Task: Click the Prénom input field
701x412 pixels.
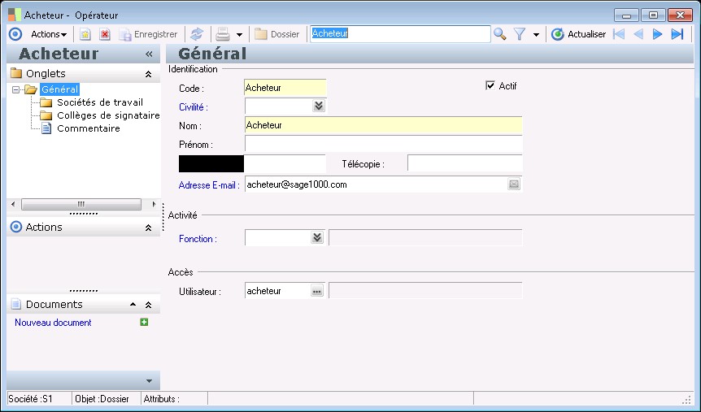Action: [383, 144]
